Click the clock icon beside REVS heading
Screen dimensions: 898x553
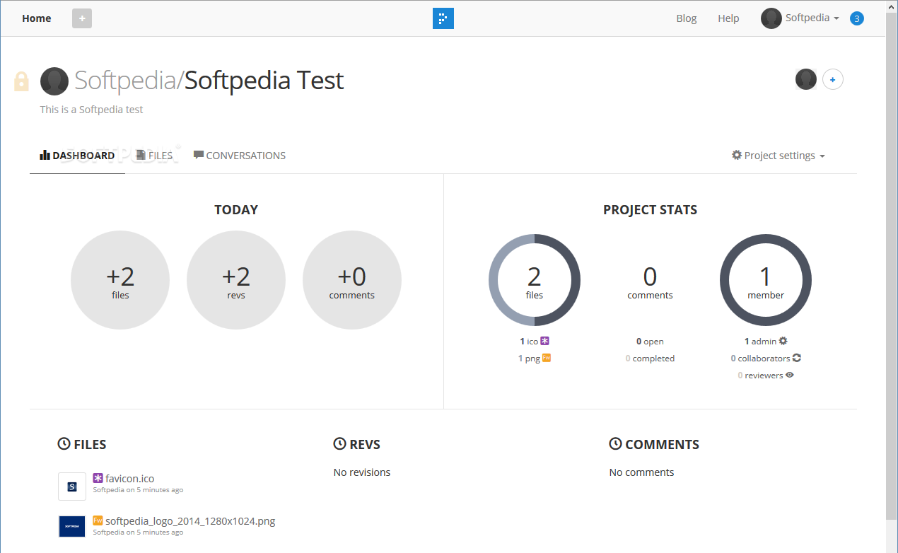(x=339, y=444)
